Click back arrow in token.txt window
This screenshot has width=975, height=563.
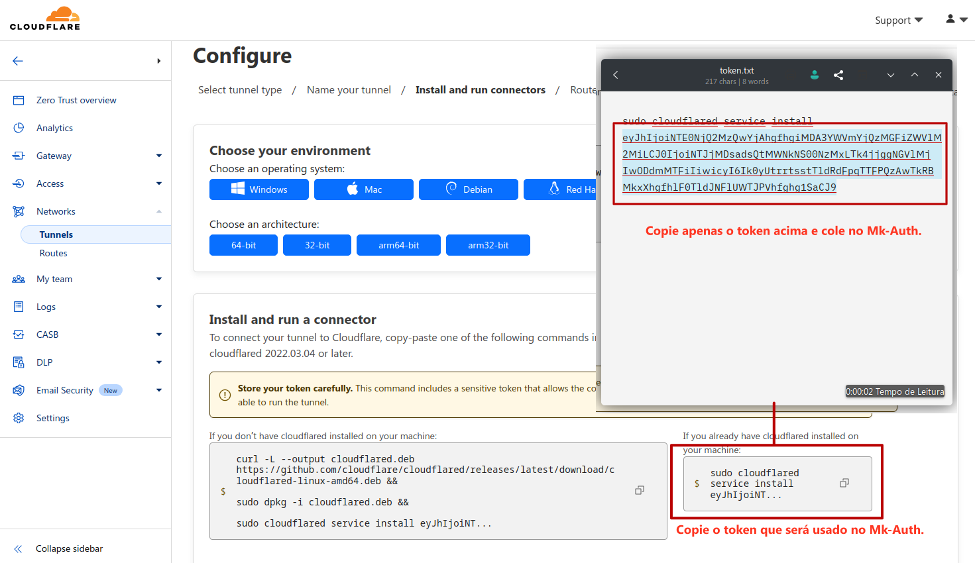point(616,75)
